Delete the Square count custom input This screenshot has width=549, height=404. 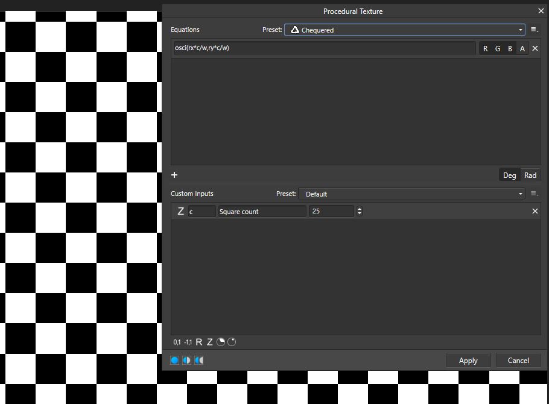pyautogui.click(x=535, y=211)
